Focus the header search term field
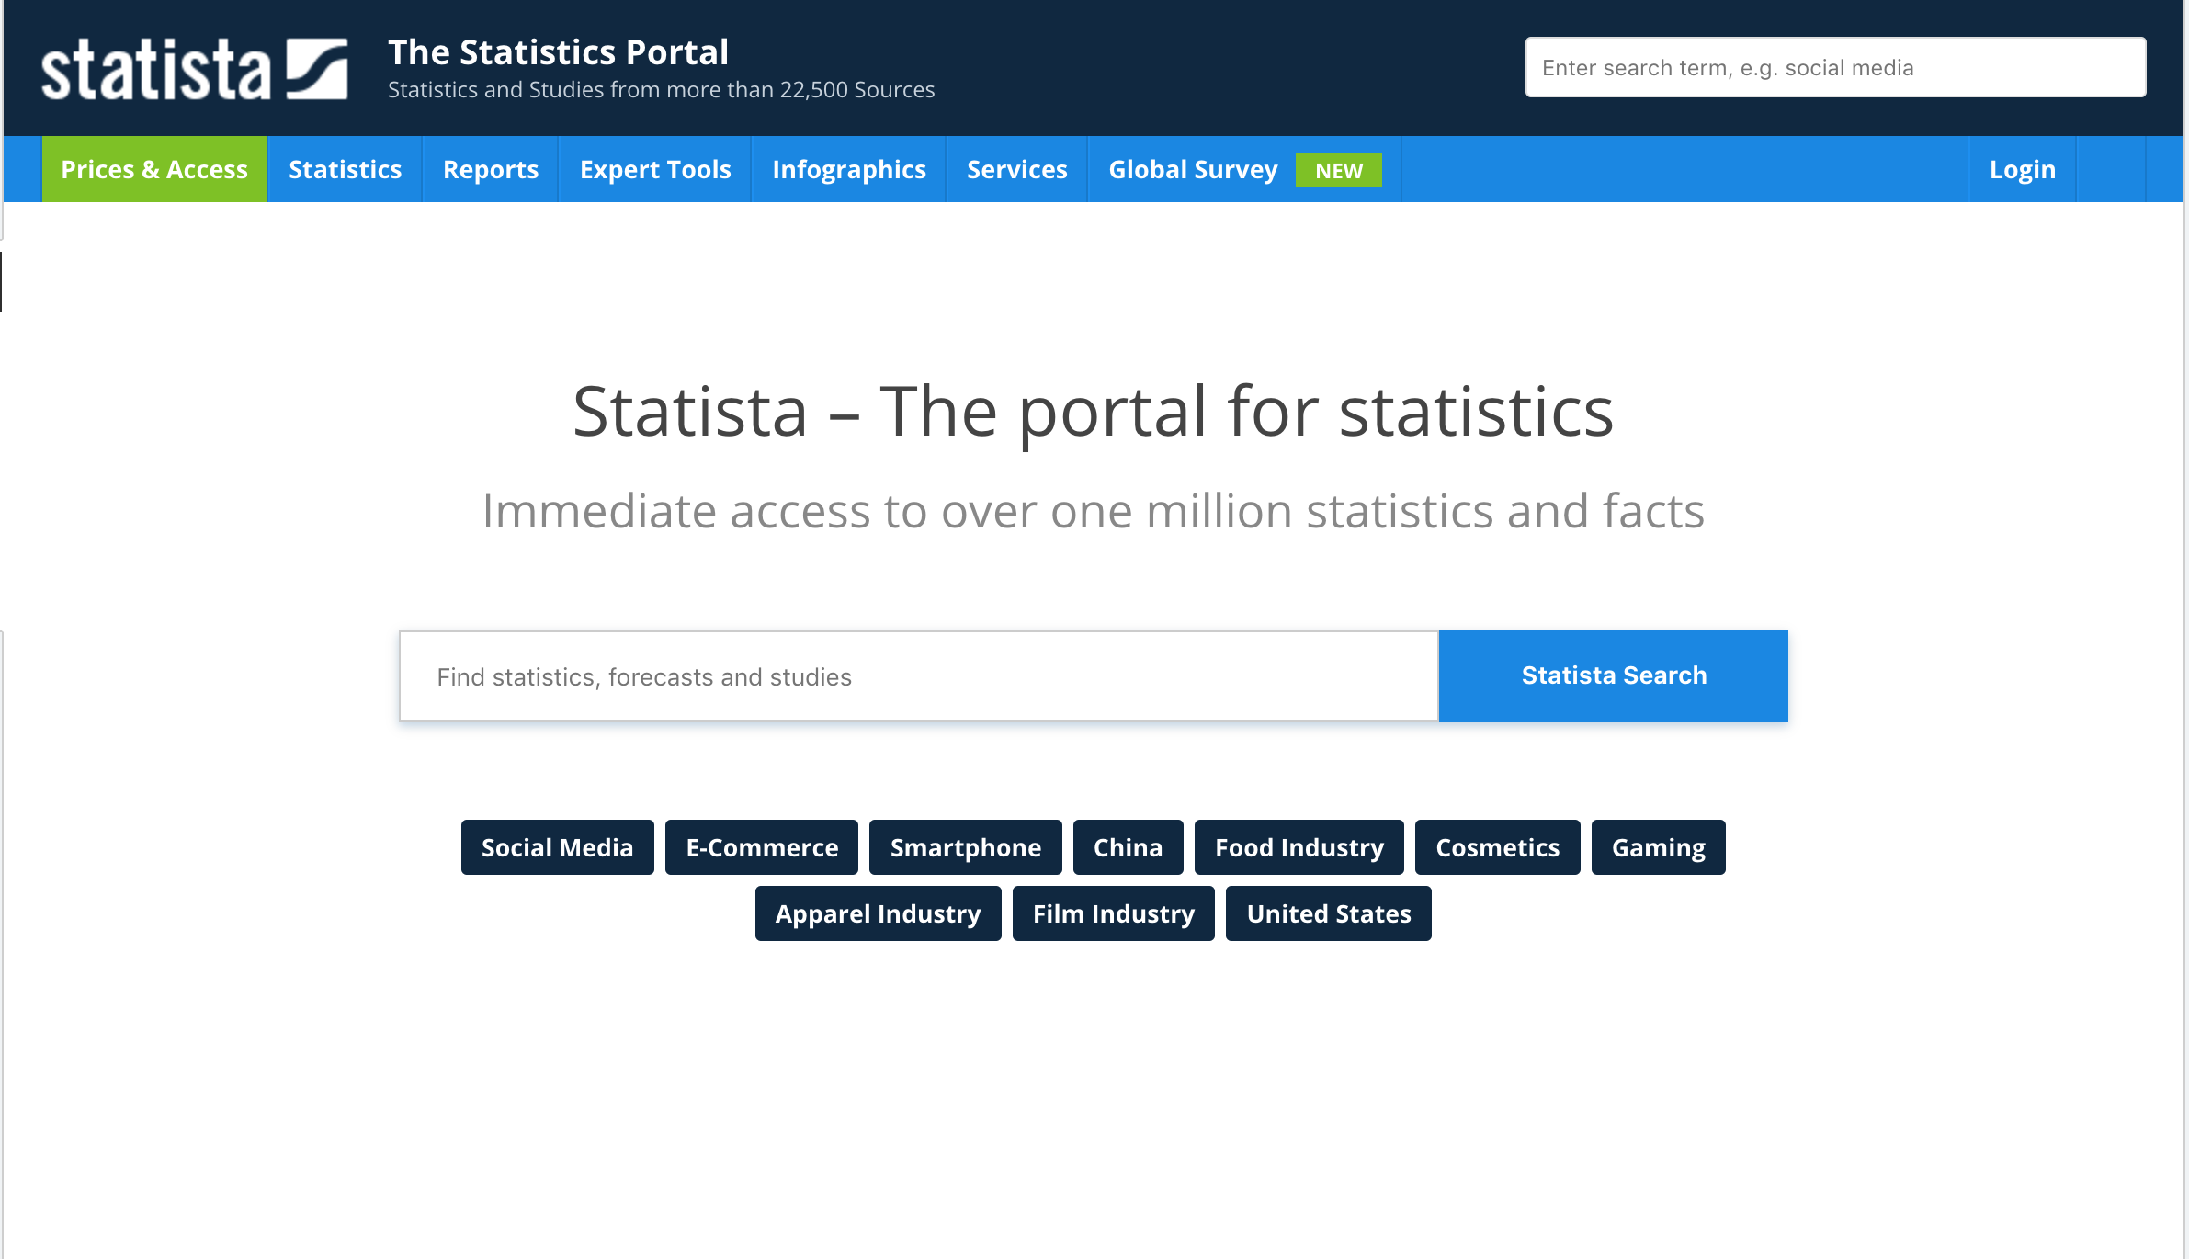Viewport: 2189px width, 1259px height. (x=1835, y=68)
